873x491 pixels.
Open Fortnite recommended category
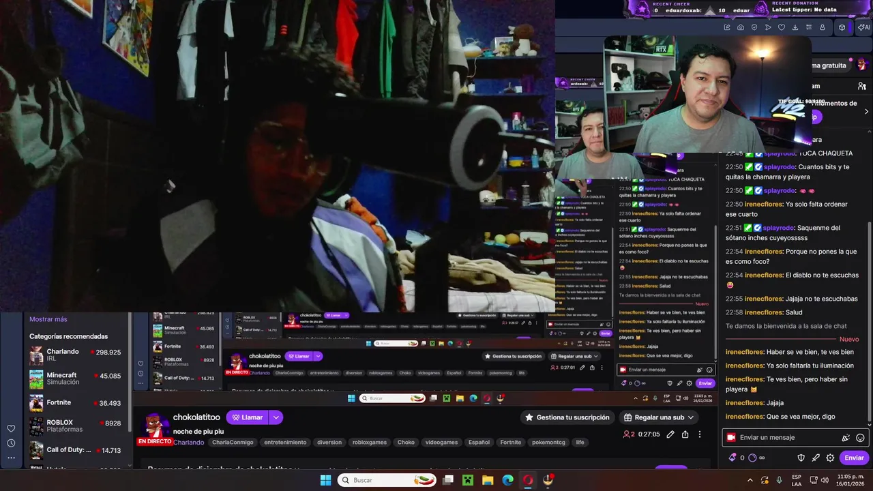pos(75,403)
